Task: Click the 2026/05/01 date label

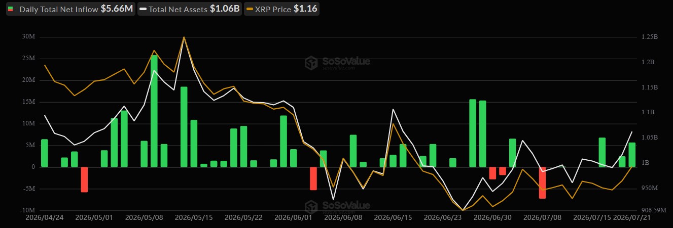Action: [93, 218]
